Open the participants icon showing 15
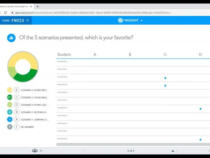The image size is (210, 158). [35, 150]
